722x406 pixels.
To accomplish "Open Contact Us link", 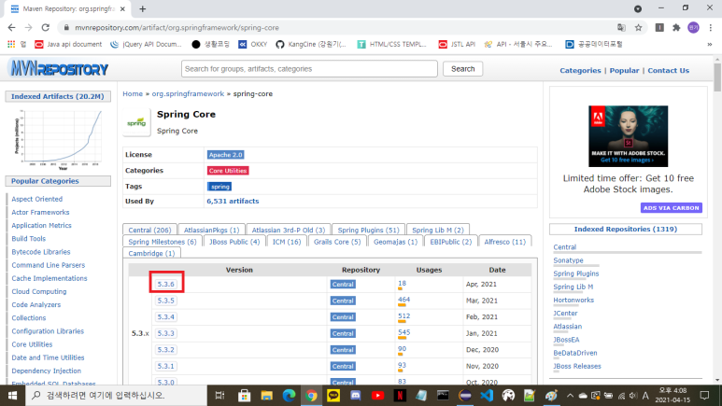I will click(x=669, y=70).
